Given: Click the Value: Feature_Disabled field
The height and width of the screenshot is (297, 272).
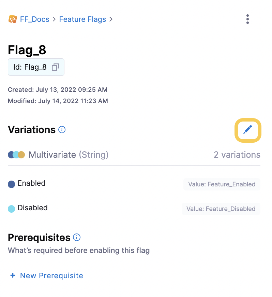Looking at the screenshot, I should [221, 209].
